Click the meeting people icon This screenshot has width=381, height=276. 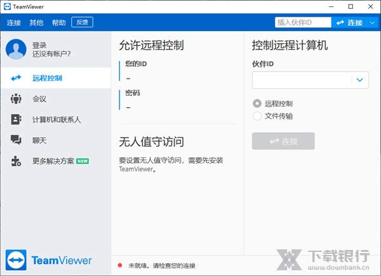pos(16,99)
